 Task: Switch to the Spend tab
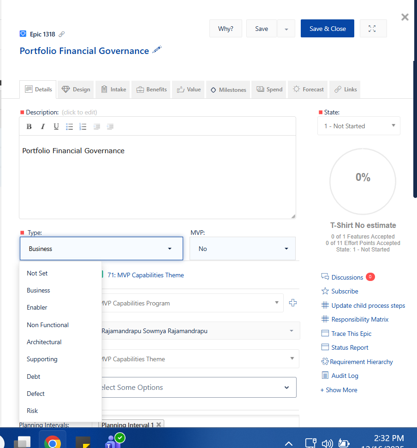tap(269, 90)
